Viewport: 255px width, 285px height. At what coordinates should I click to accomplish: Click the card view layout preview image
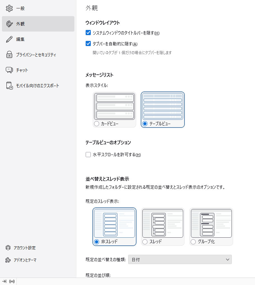click(x=115, y=107)
